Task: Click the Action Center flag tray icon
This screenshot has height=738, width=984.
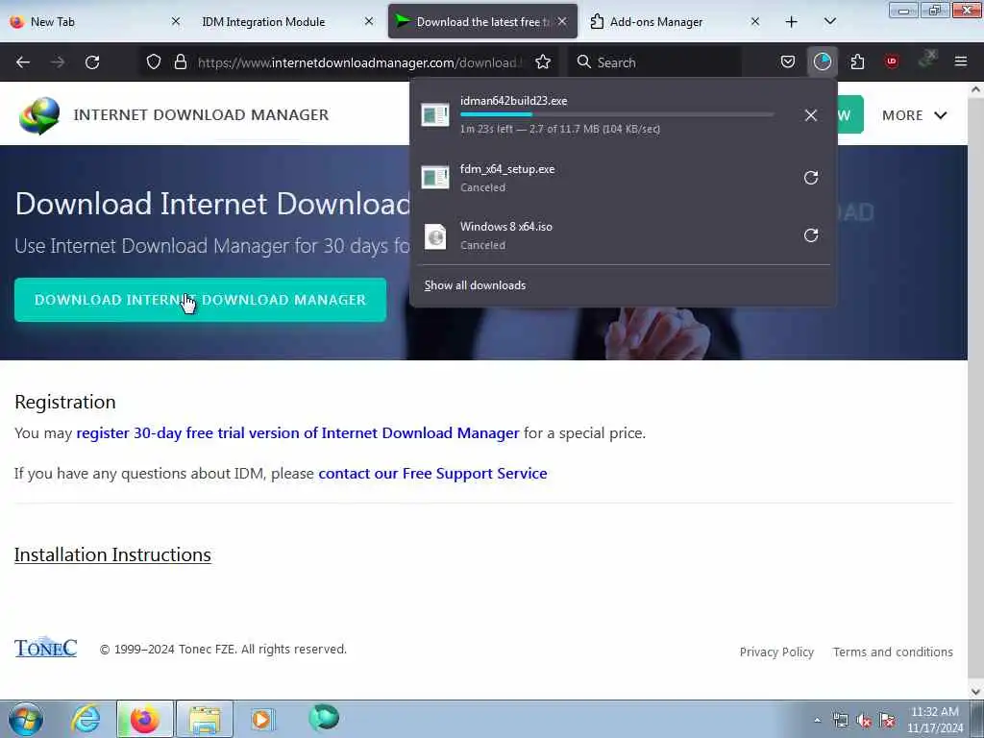Action: [x=887, y=721]
